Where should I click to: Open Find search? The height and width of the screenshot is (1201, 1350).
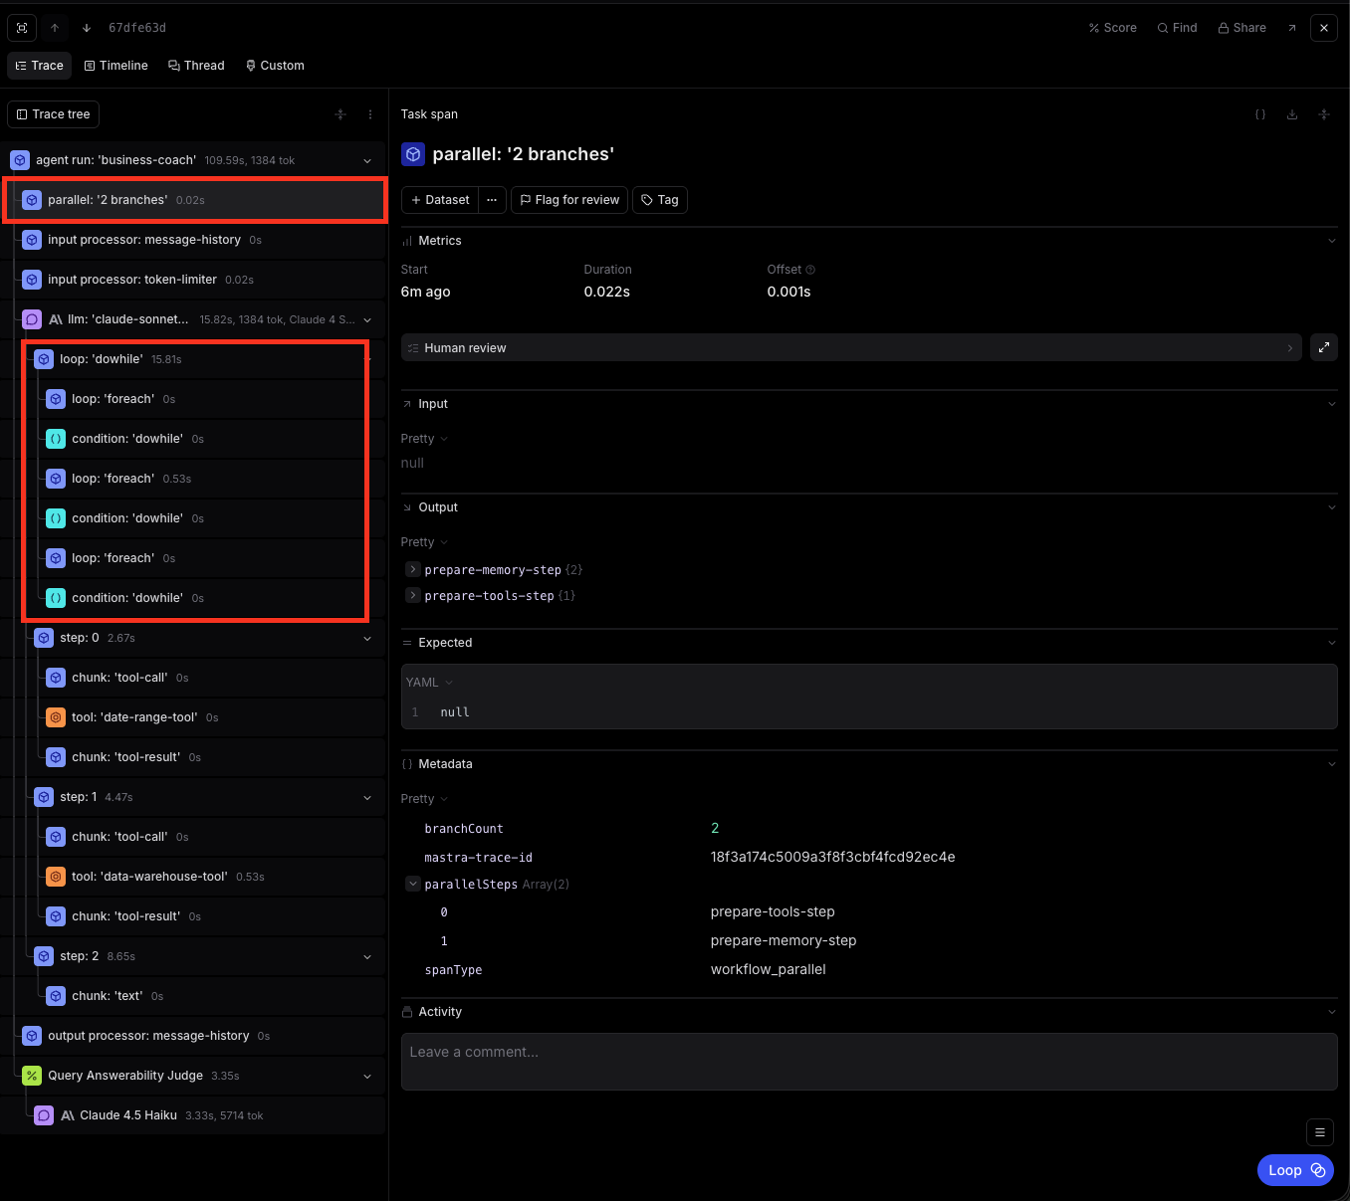(1177, 28)
